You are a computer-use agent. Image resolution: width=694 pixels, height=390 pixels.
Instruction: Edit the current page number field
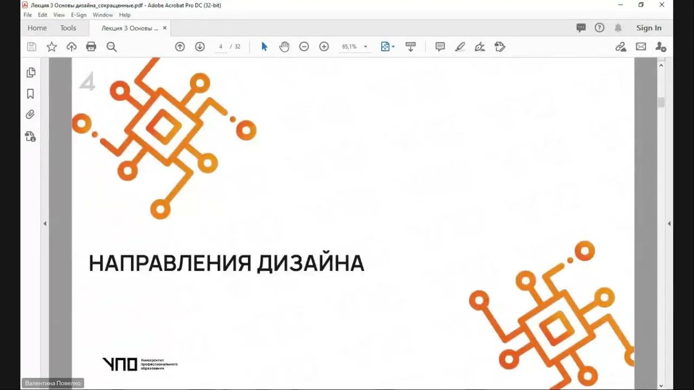221,47
